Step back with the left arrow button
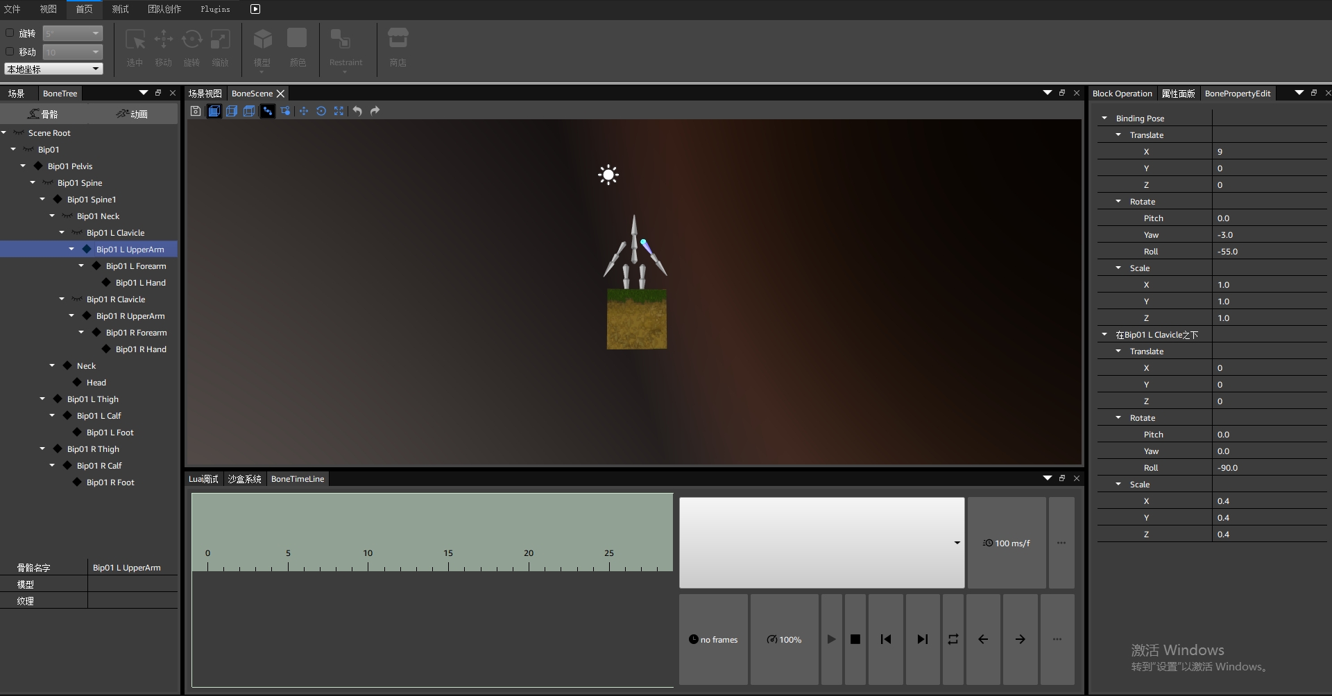 (983, 639)
